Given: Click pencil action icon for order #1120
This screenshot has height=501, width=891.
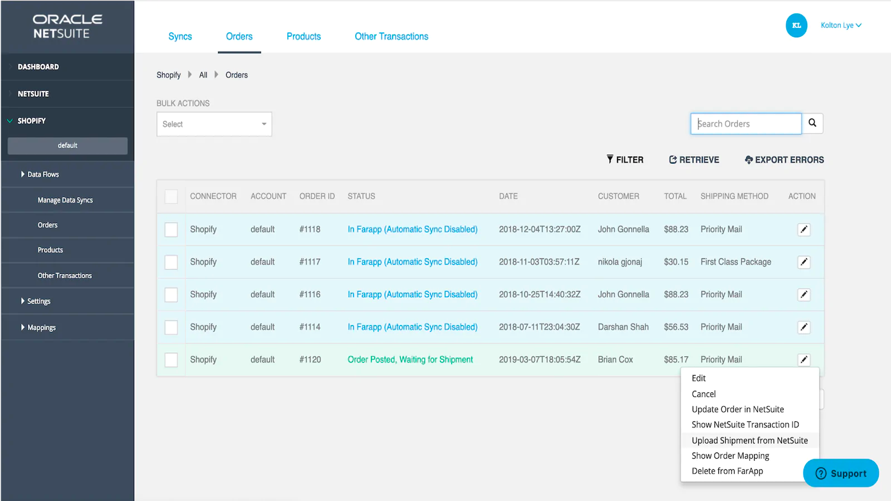Looking at the screenshot, I should 804,360.
